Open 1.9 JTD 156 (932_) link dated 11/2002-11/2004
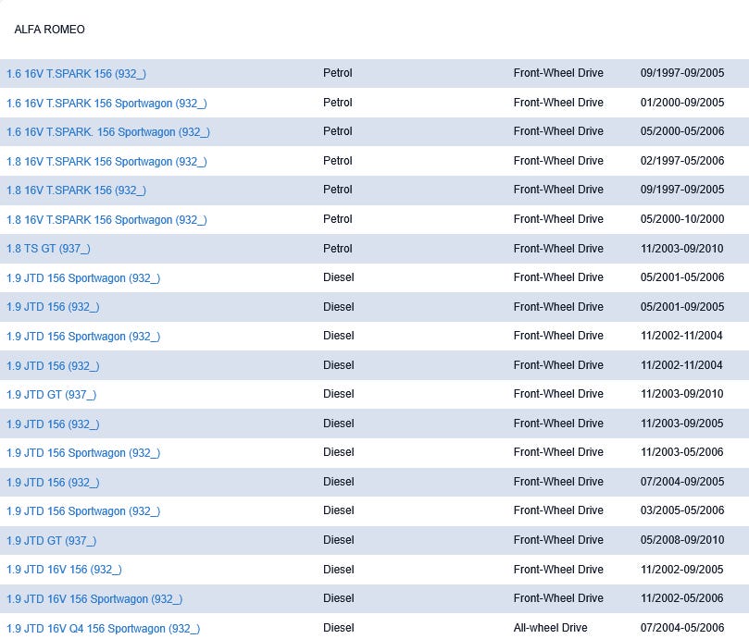Viewport: 749px width, 639px height. click(x=53, y=365)
